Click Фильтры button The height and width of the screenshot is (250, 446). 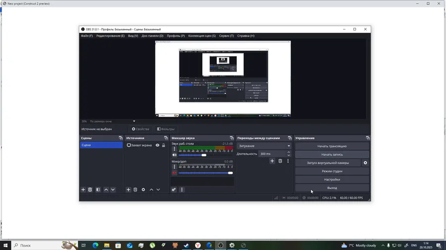tap(166, 129)
